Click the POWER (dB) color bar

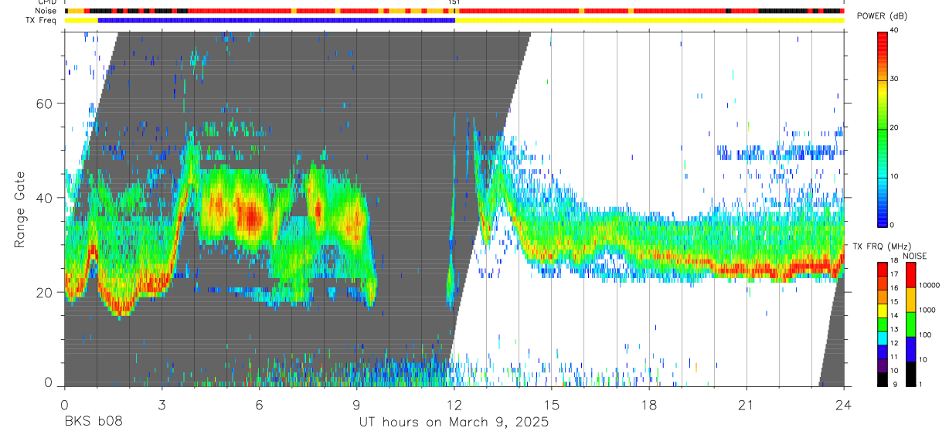[x=882, y=128]
